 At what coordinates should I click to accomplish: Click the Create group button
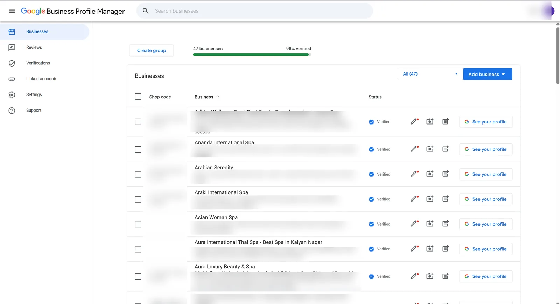[152, 50]
